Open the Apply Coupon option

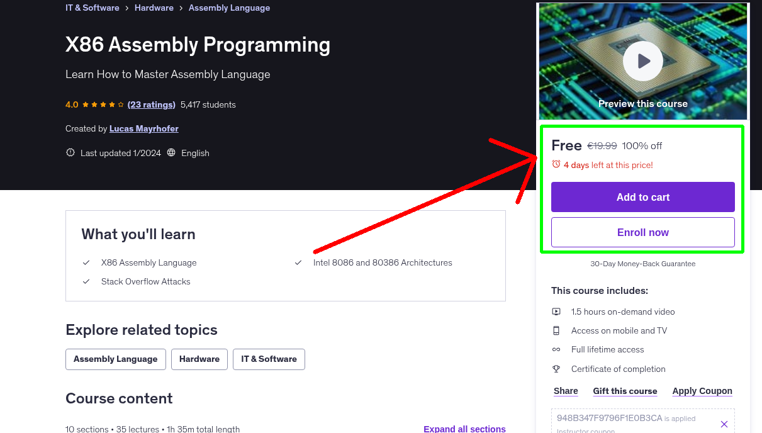pos(702,391)
